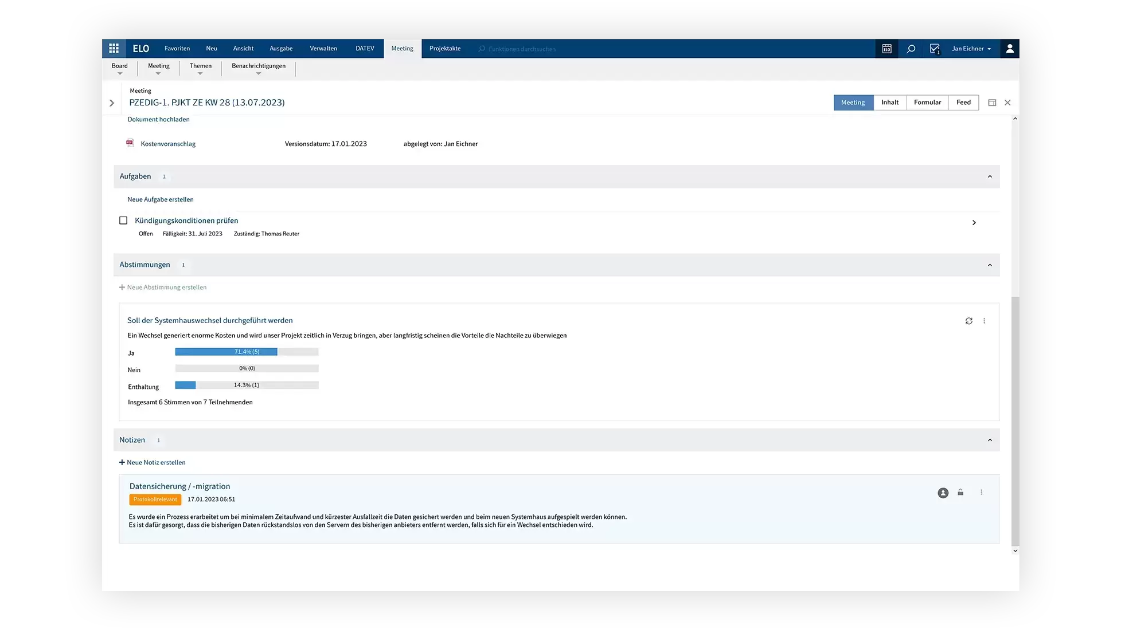Switch to the Projektakte tab

(445, 49)
